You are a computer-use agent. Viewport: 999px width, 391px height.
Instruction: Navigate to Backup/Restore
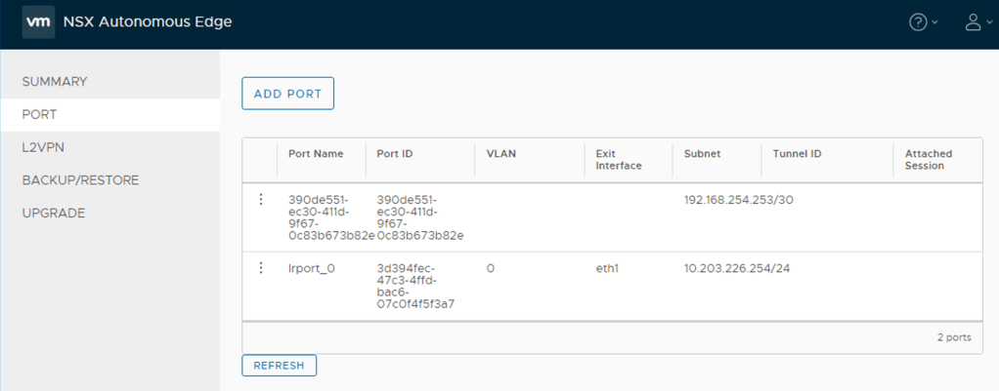click(80, 180)
